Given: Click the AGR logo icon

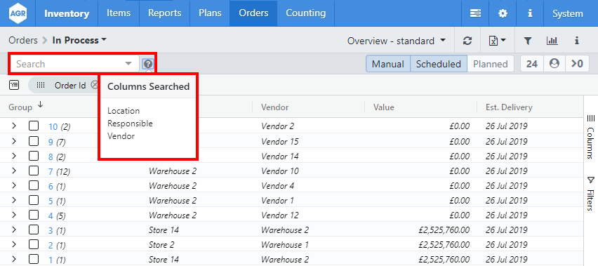Looking at the screenshot, I should point(18,13).
